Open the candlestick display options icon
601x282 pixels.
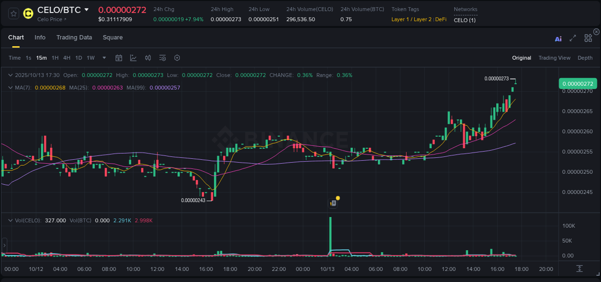[148, 58]
